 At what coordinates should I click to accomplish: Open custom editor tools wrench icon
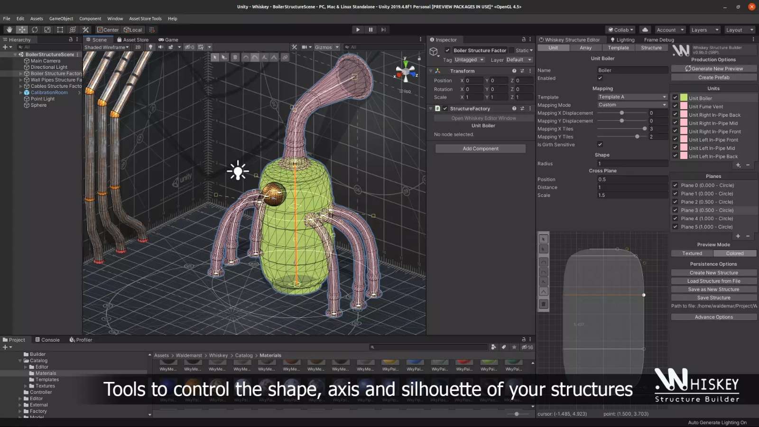[85, 29]
